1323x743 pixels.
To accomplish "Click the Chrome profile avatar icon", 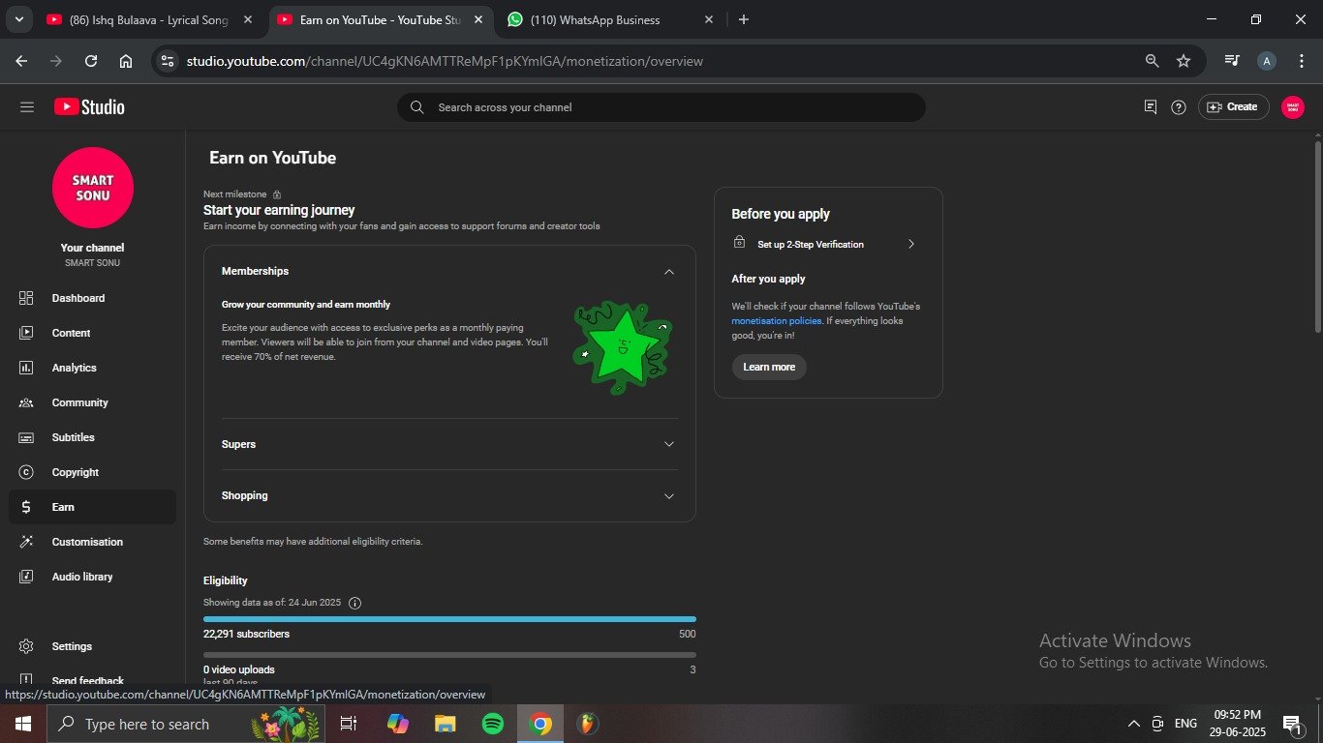I will (1266, 61).
